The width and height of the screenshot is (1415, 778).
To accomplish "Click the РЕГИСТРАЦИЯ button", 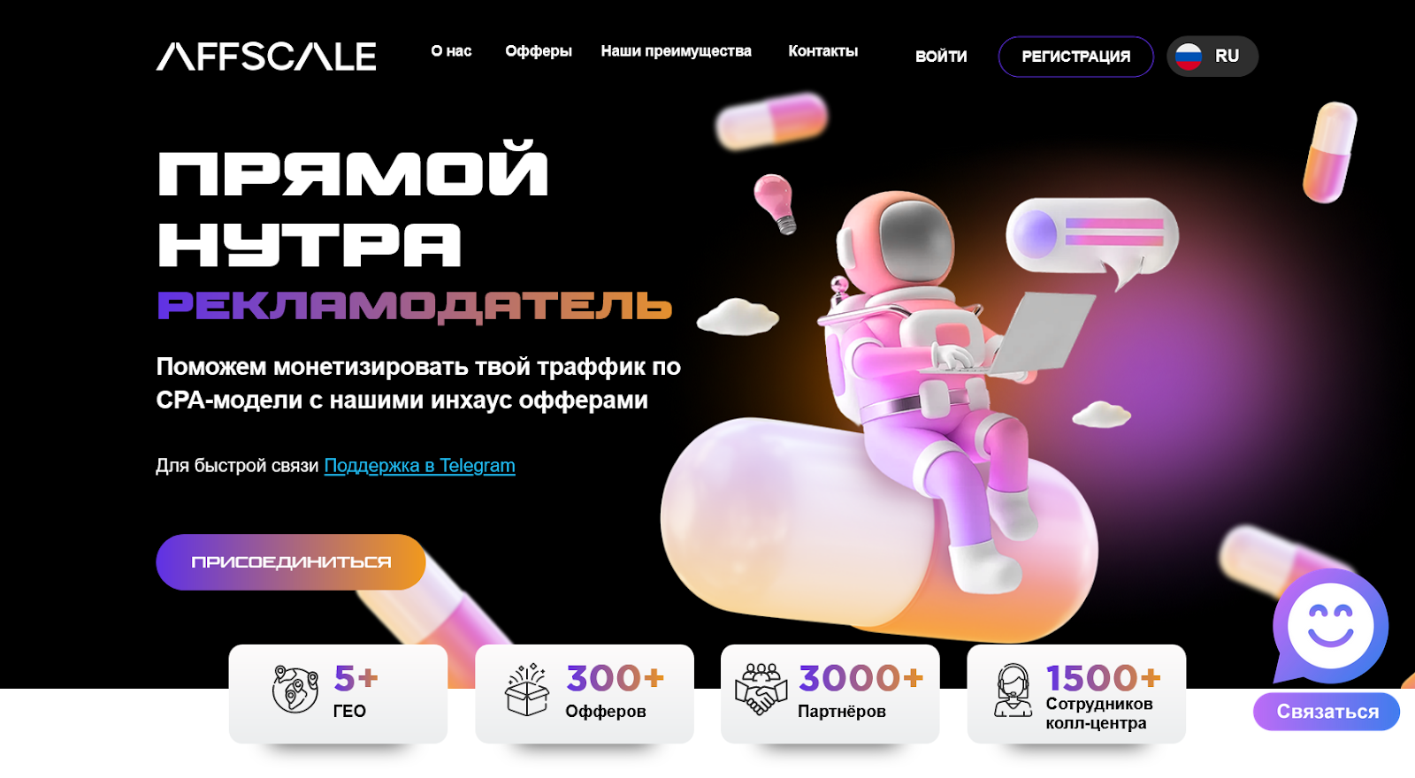I will point(1076,57).
